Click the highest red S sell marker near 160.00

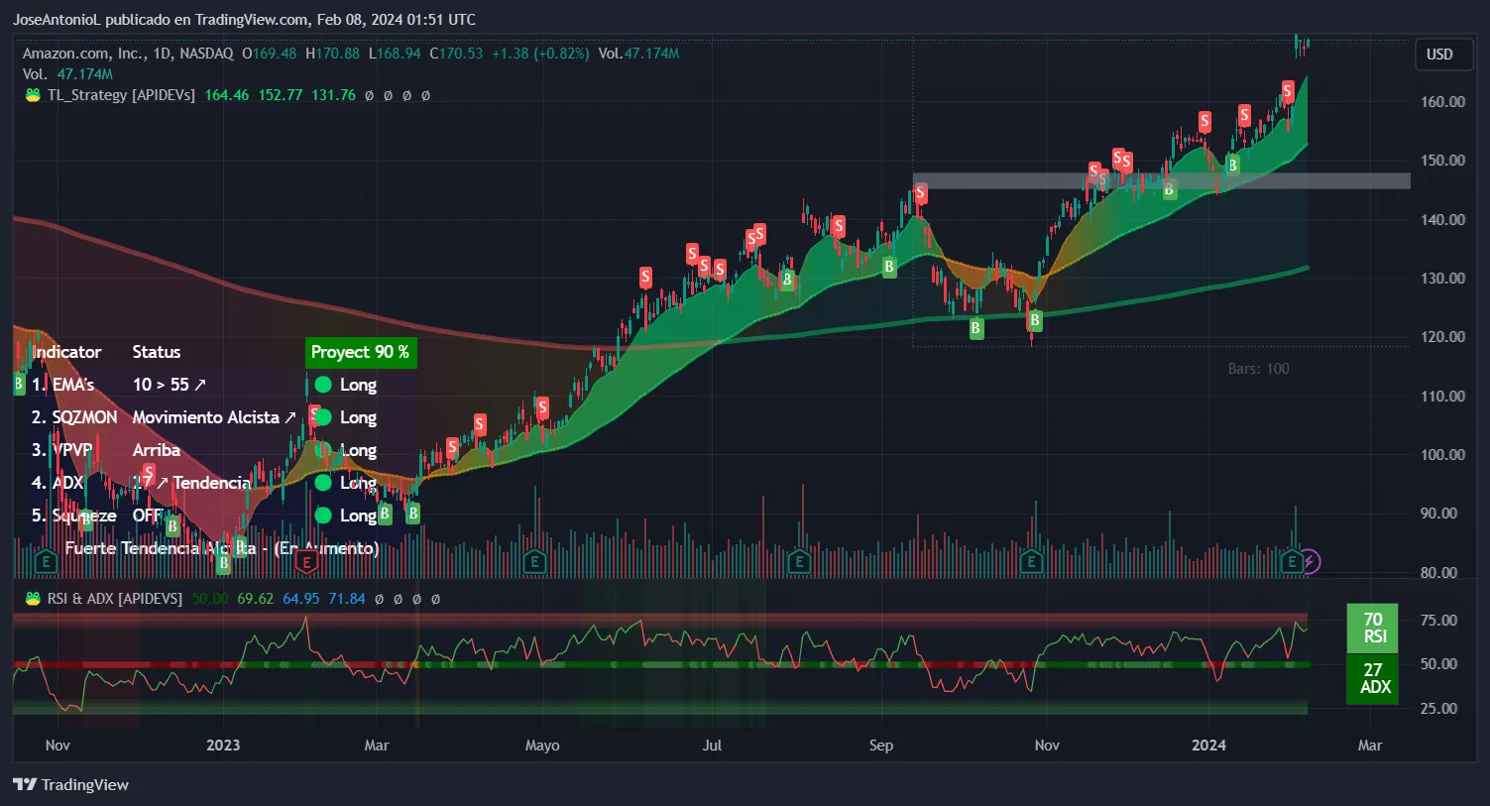1287,92
